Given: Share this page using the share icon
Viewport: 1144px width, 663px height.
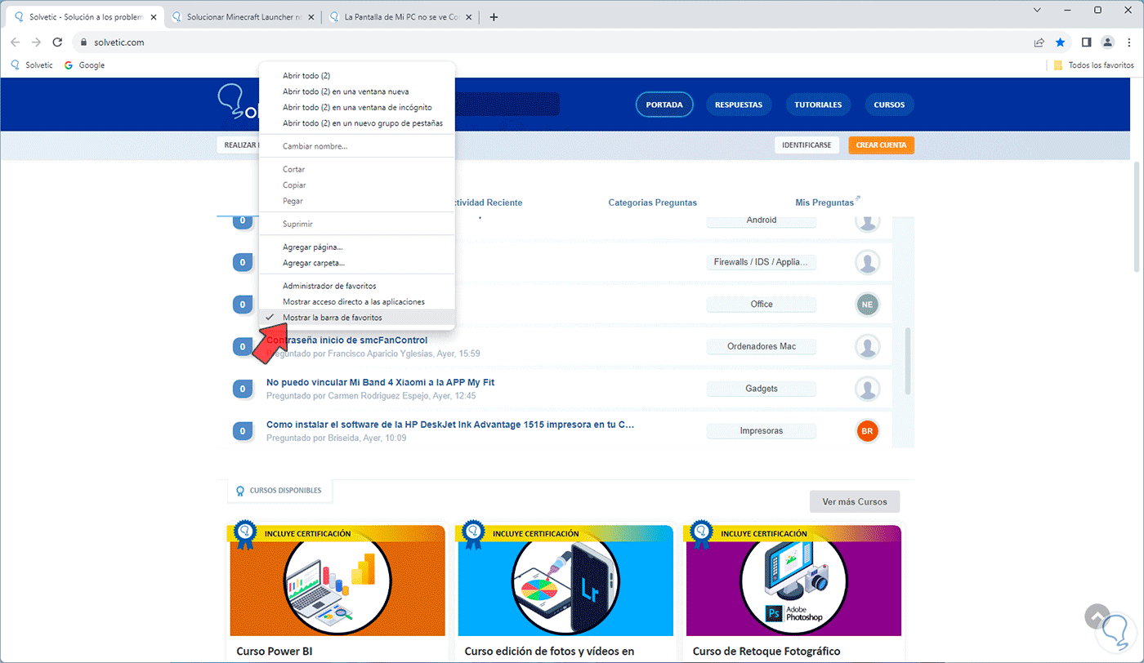Looking at the screenshot, I should (x=1039, y=42).
